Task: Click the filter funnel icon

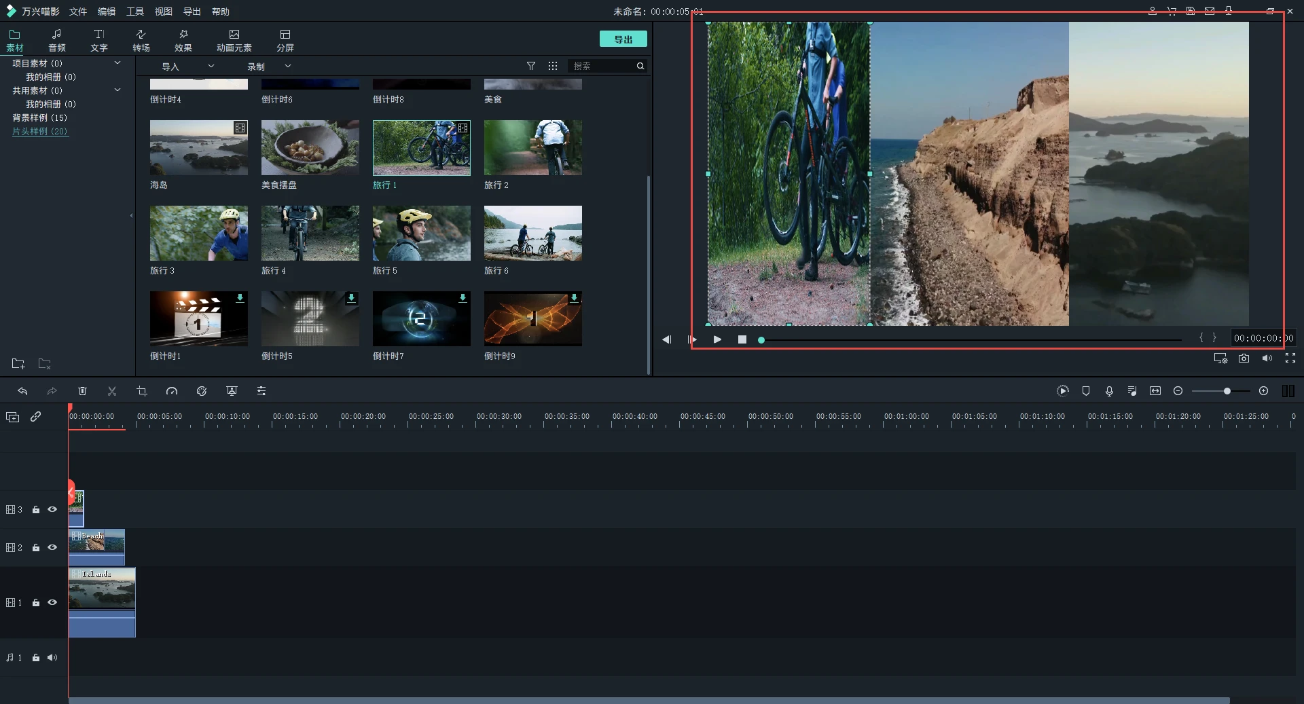Action: tap(531, 66)
